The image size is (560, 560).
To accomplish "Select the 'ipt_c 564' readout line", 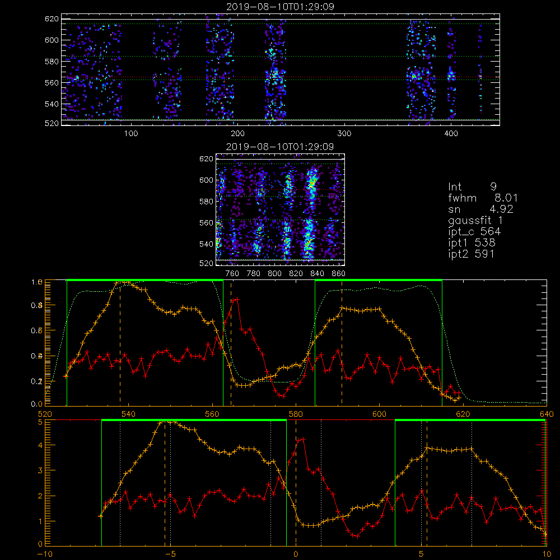I will [474, 232].
